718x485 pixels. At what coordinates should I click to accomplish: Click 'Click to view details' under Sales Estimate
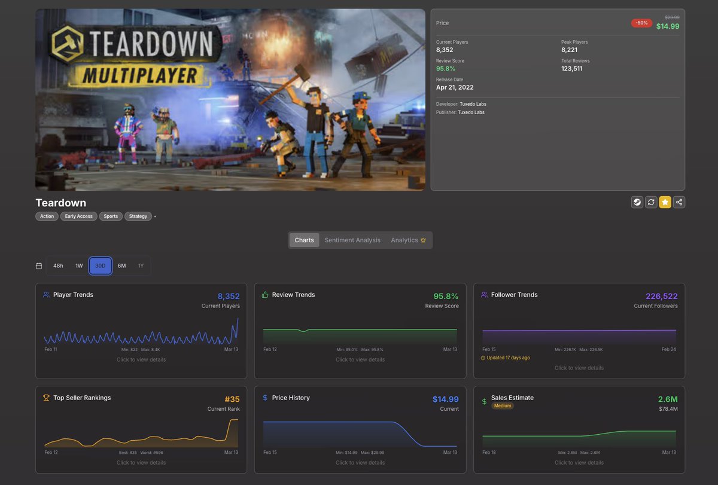[579, 462]
